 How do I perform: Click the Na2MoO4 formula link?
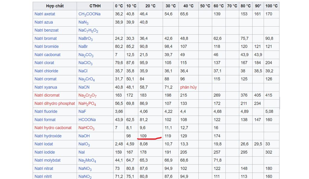pyautogui.click(x=87, y=161)
